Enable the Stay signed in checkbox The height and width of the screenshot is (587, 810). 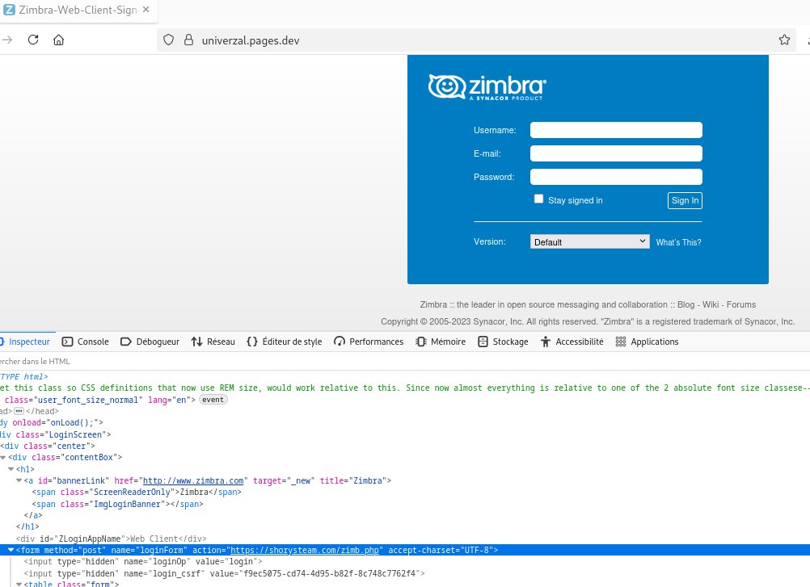pyautogui.click(x=539, y=199)
